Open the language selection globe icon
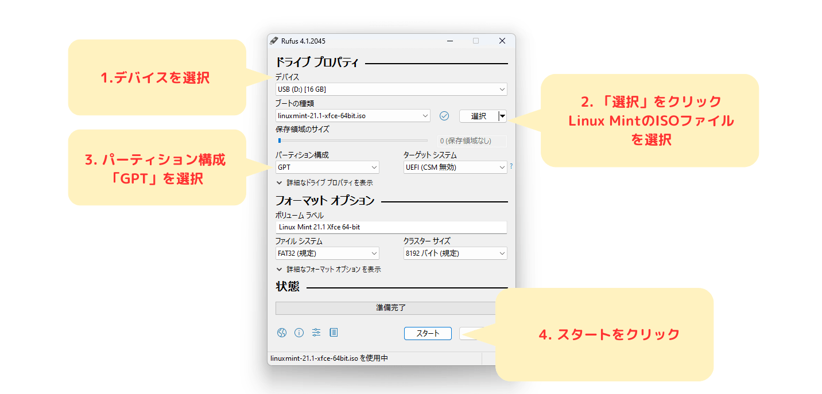This screenshot has width=822, height=394. (281, 333)
